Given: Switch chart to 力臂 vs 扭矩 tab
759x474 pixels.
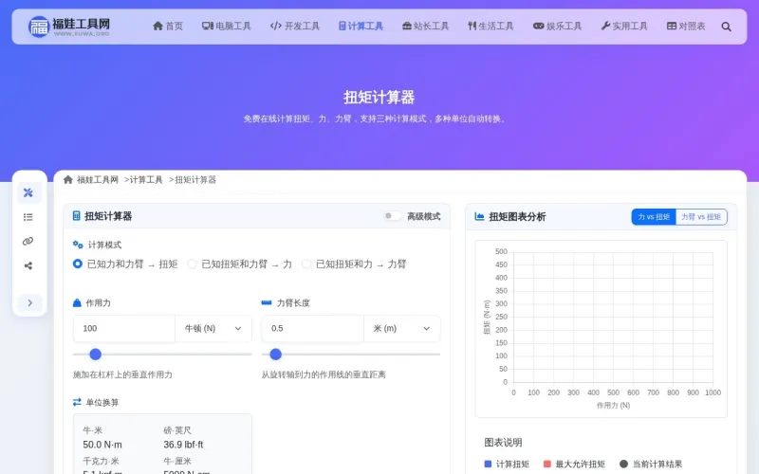Looking at the screenshot, I should point(701,217).
